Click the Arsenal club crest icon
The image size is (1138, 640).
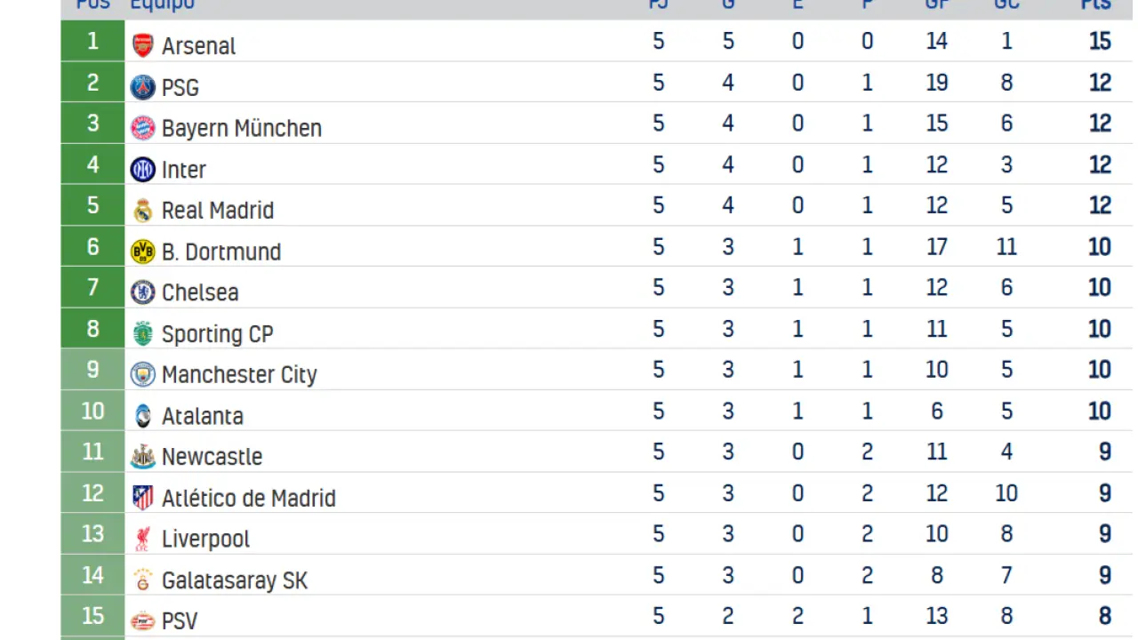coord(142,45)
